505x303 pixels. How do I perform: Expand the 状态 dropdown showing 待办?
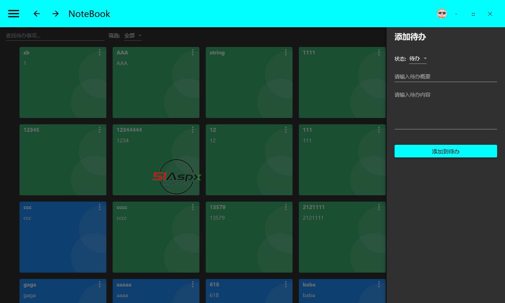[418, 59]
